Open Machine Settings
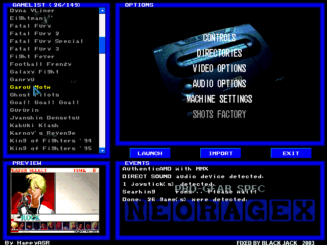This screenshot has width=327, height=245. pyautogui.click(x=219, y=99)
